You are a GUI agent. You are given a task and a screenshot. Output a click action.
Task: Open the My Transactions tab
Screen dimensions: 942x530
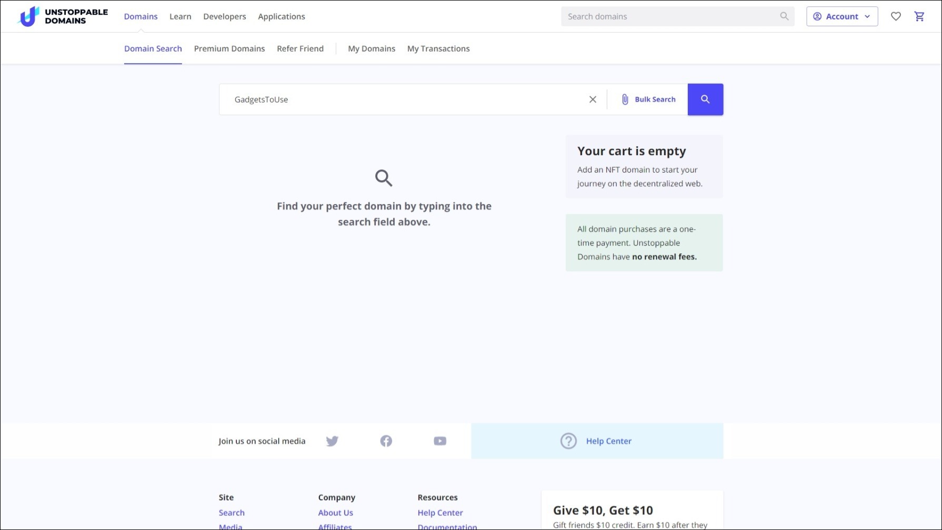click(x=438, y=48)
